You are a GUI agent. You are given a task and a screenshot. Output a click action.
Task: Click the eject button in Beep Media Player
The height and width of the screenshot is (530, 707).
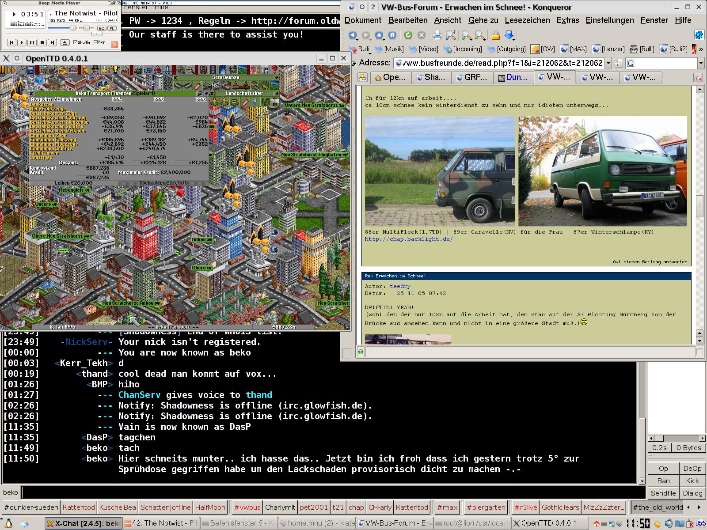[x=65, y=42]
